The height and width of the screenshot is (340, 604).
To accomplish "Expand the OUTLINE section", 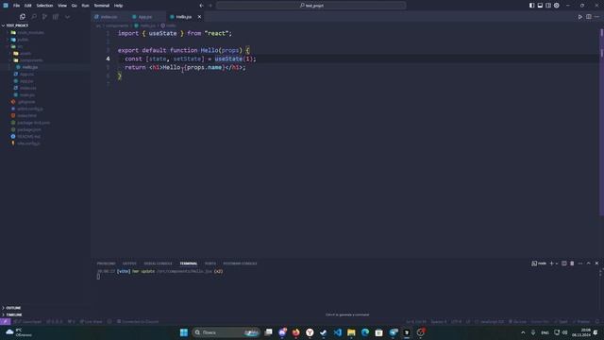I will (45, 308).
